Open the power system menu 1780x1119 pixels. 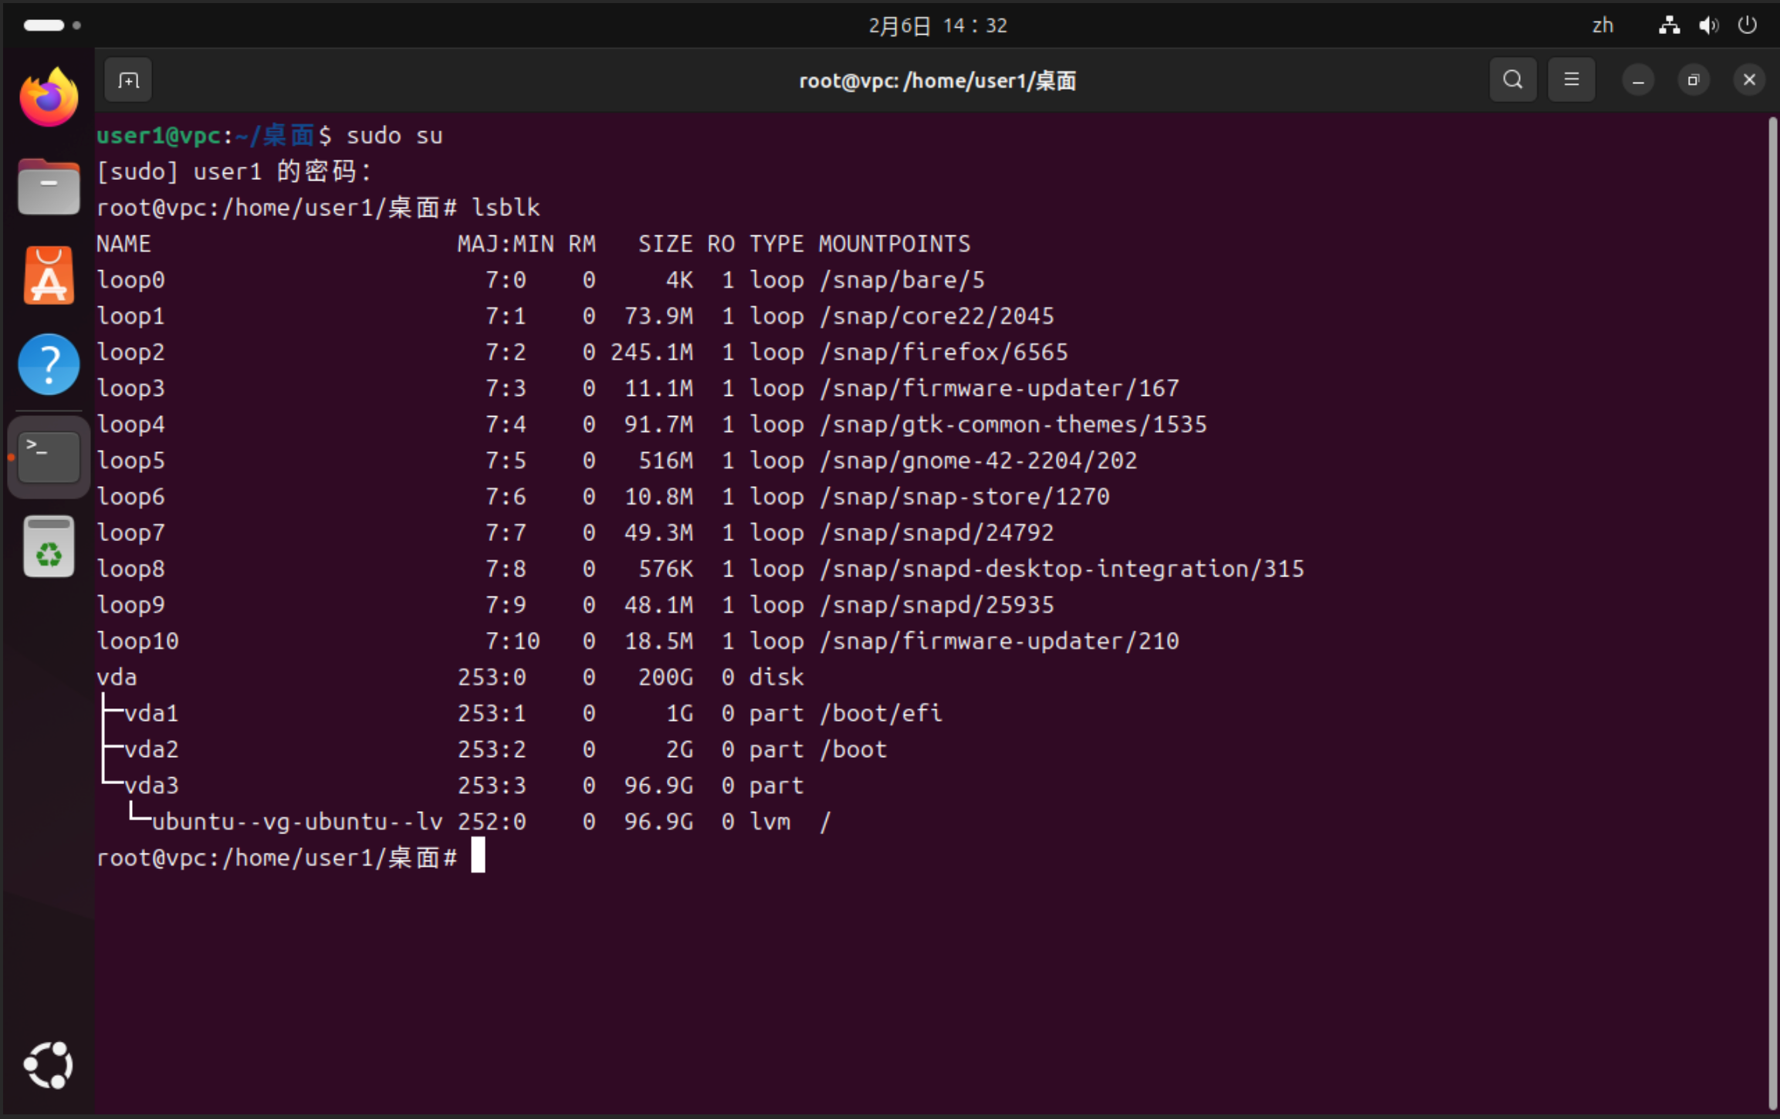pos(1748,25)
